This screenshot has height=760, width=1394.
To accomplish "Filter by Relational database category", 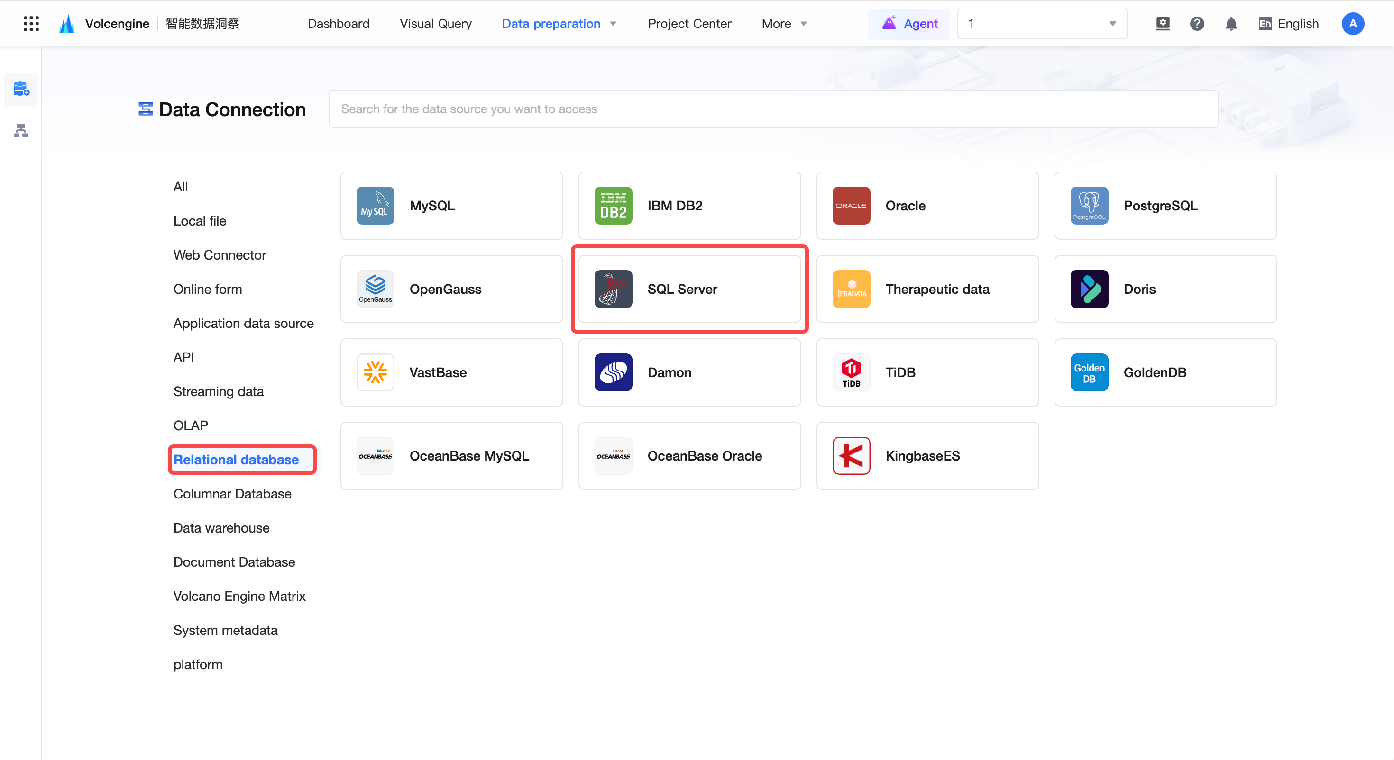I will coord(236,459).
